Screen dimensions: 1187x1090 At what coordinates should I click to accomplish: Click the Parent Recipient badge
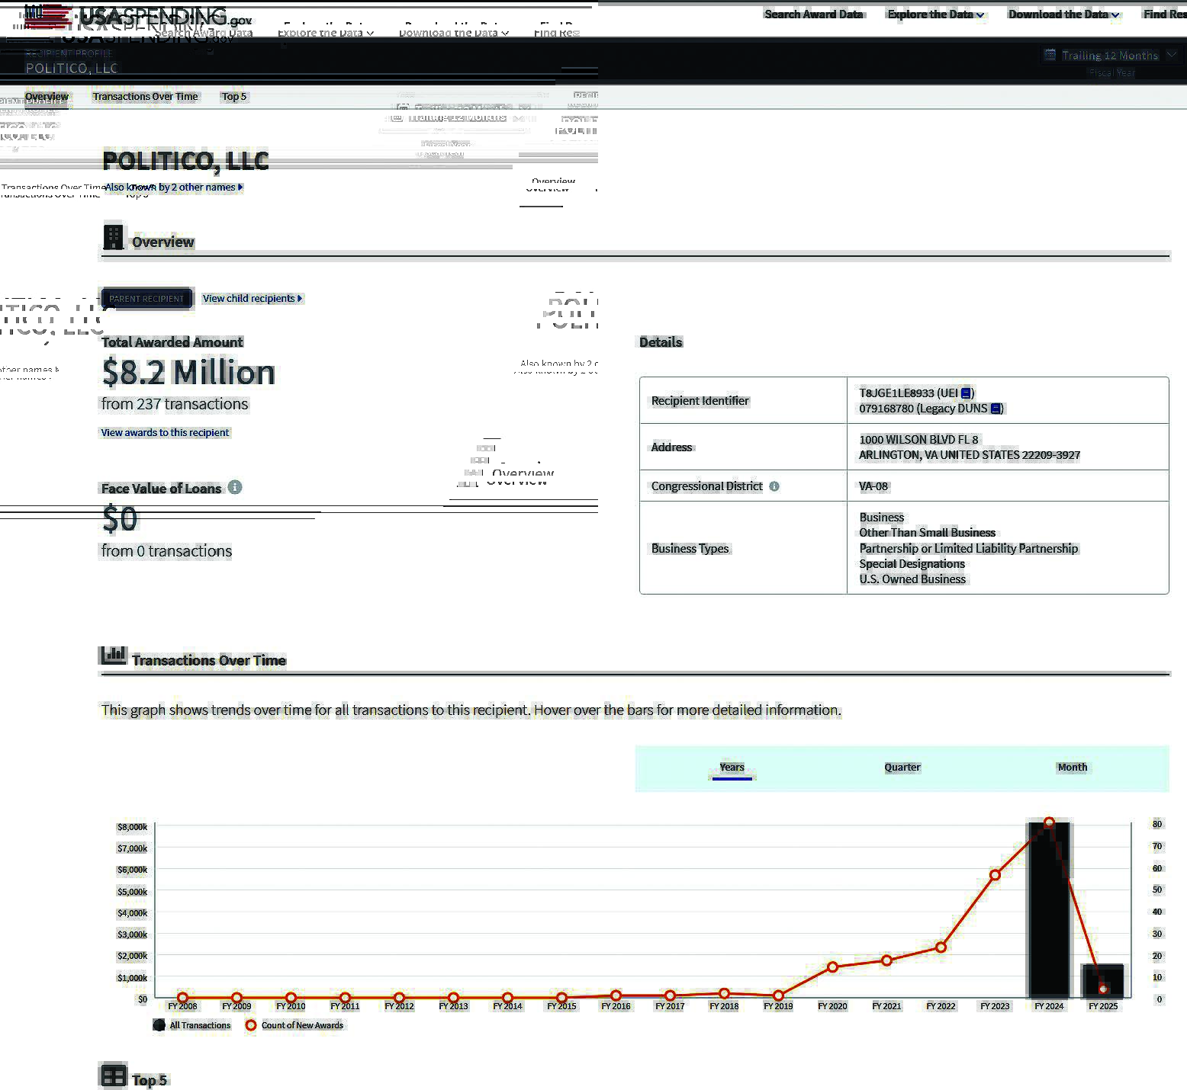click(x=146, y=299)
